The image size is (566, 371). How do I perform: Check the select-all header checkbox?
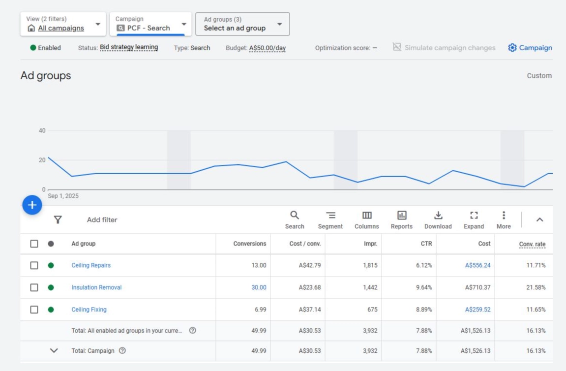tap(34, 244)
